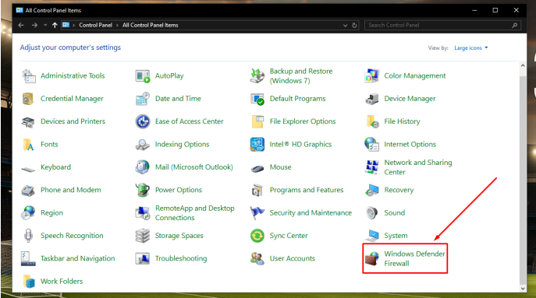Open Programs and Features icon
This screenshot has width=536, height=298.
[x=257, y=190]
